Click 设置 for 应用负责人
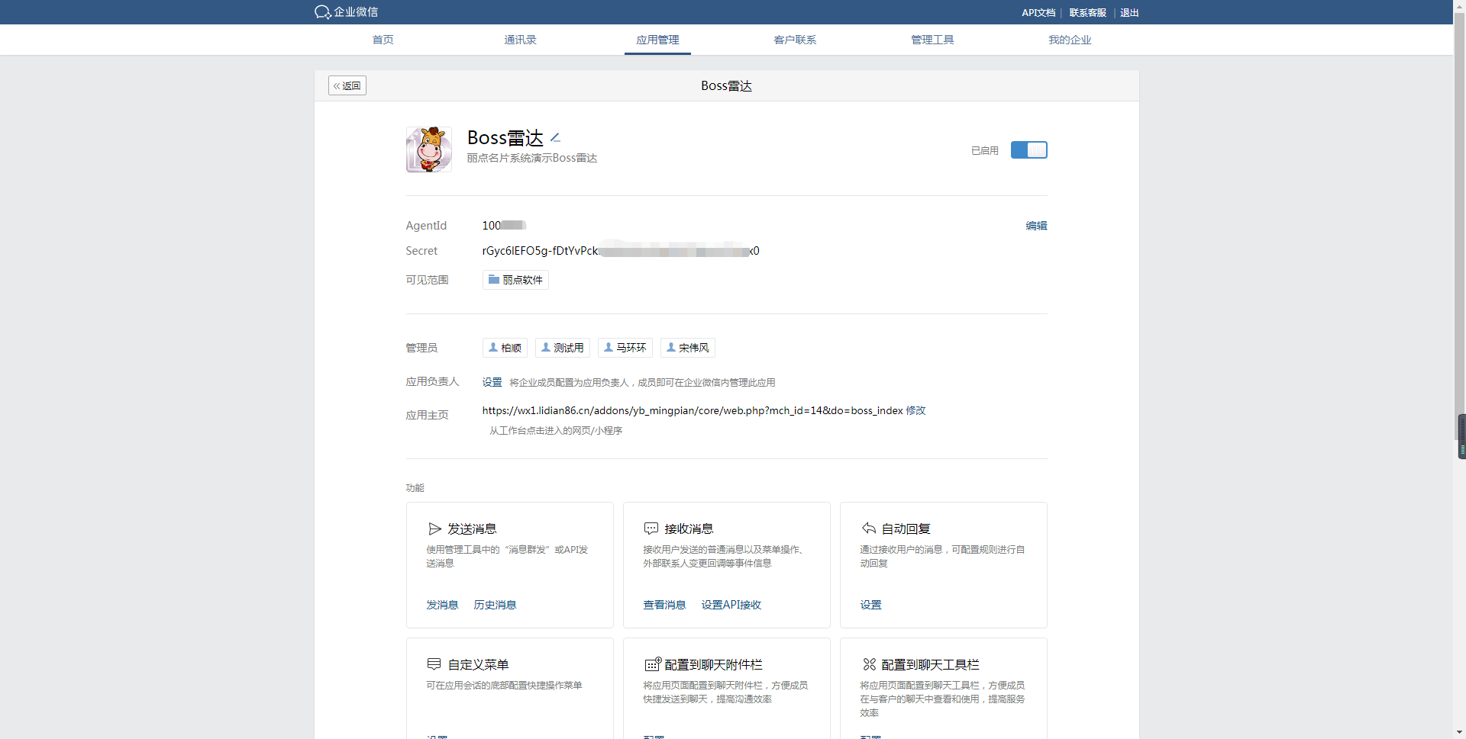Screen dimensions: 1466x739 [x=492, y=382]
